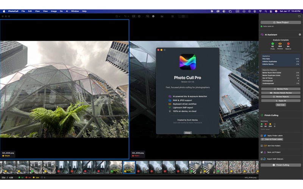Open the rating filter dropdown in toolbar
This screenshot has width=303, height=189.
(x=118, y=16)
